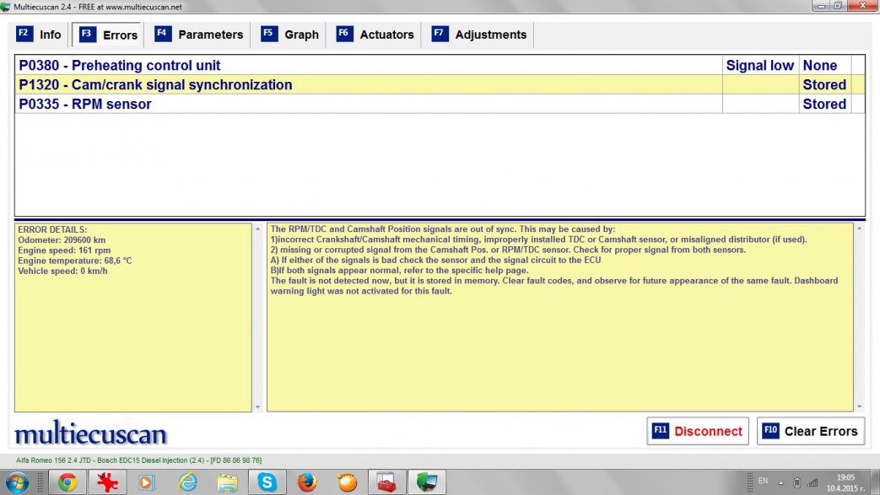Image resolution: width=880 pixels, height=495 pixels.
Task: Click scroll-up arrow in error details panel
Action: (257, 228)
